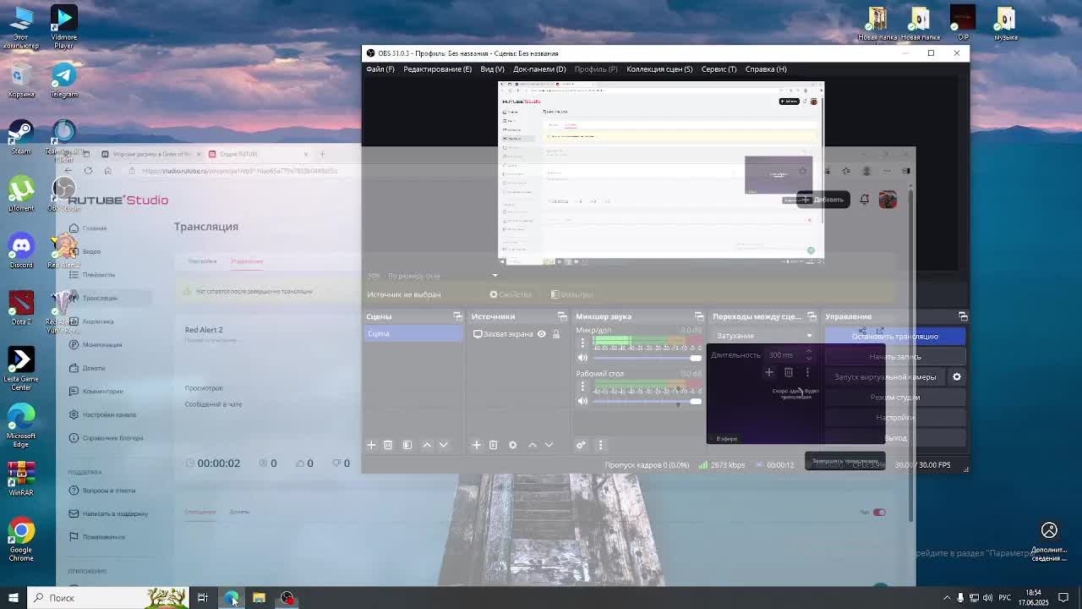Remove the selected source with the trash icon

point(494,445)
